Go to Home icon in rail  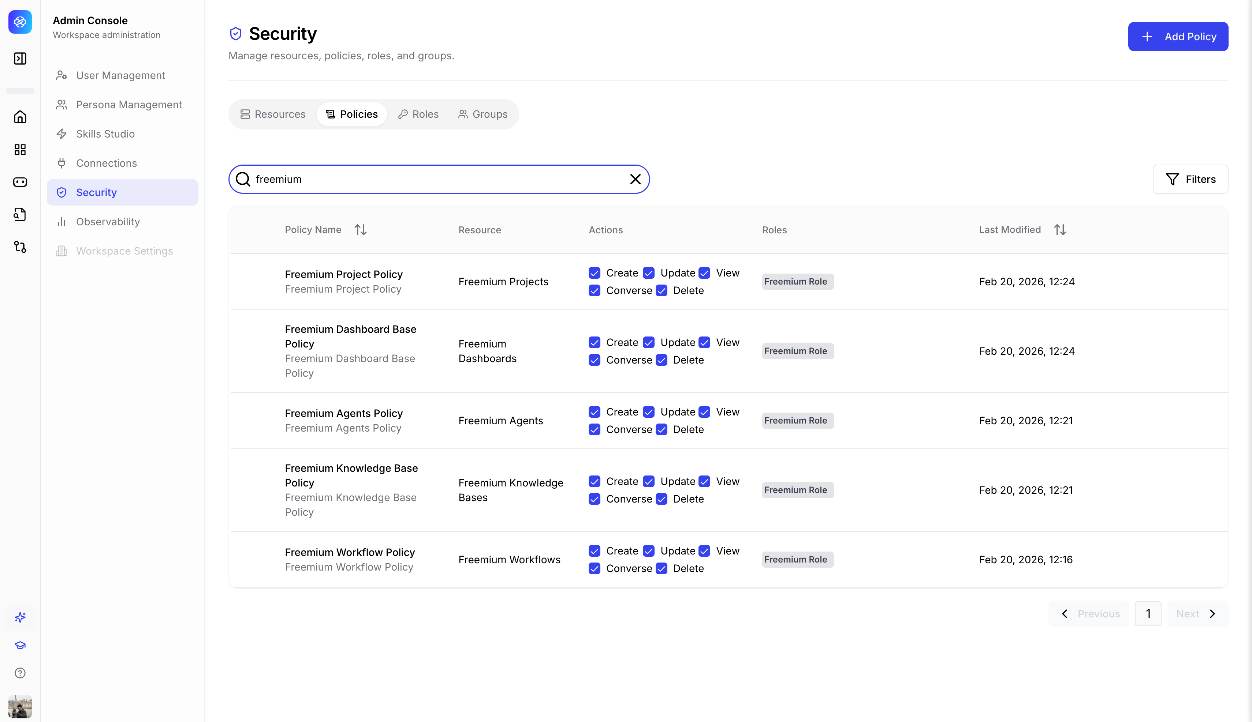pyautogui.click(x=21, y=117)
